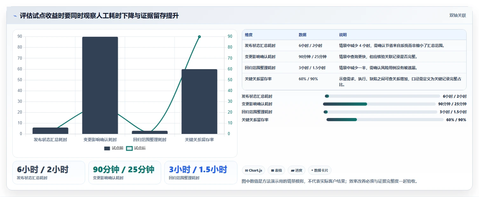Click table row name 关键关系留存率
The image size is (479, 197).
tap(258, 79)
